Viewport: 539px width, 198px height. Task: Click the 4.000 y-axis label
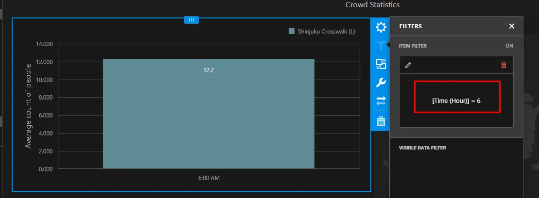pos(46,133)
